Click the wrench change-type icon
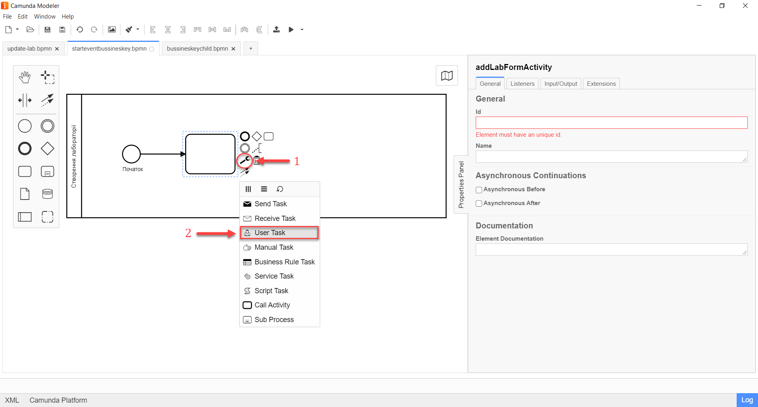Screen dimensions: 758x407 pyautogui.click(x=245, y=160)
